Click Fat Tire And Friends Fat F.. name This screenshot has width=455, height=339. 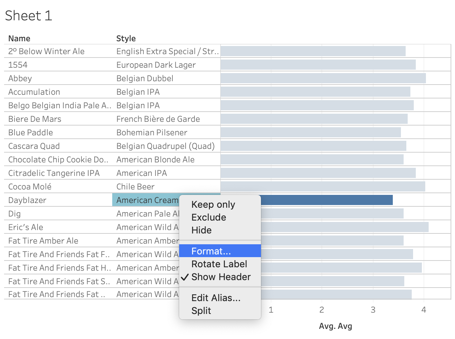pyautogui.click(x=59, y=254)
